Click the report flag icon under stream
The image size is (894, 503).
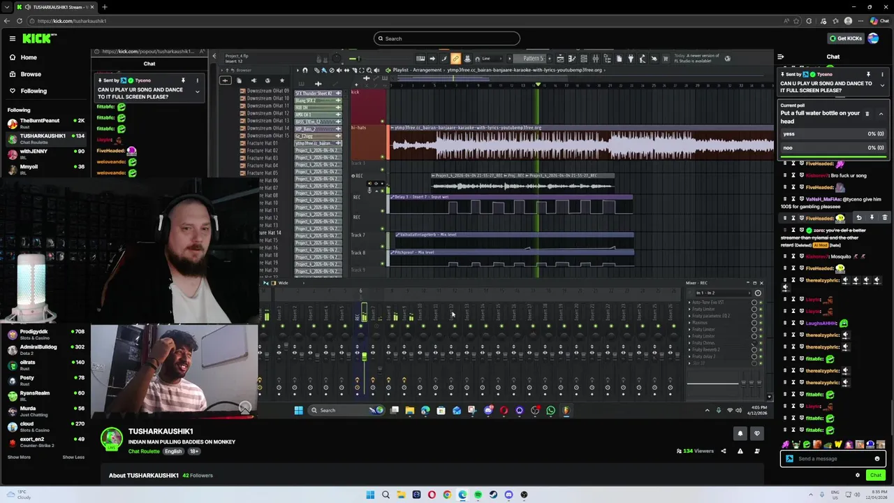coord(740,451)
